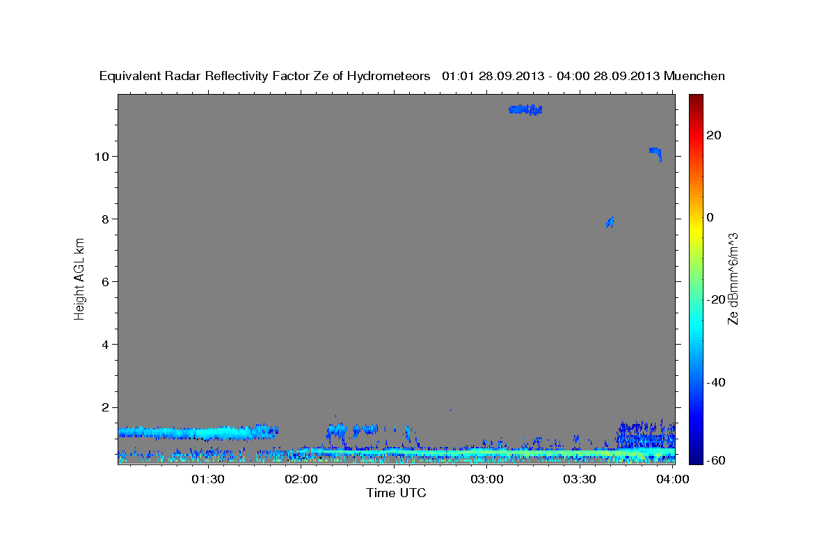Click the small echo near 8 km height

coord(610,222)
